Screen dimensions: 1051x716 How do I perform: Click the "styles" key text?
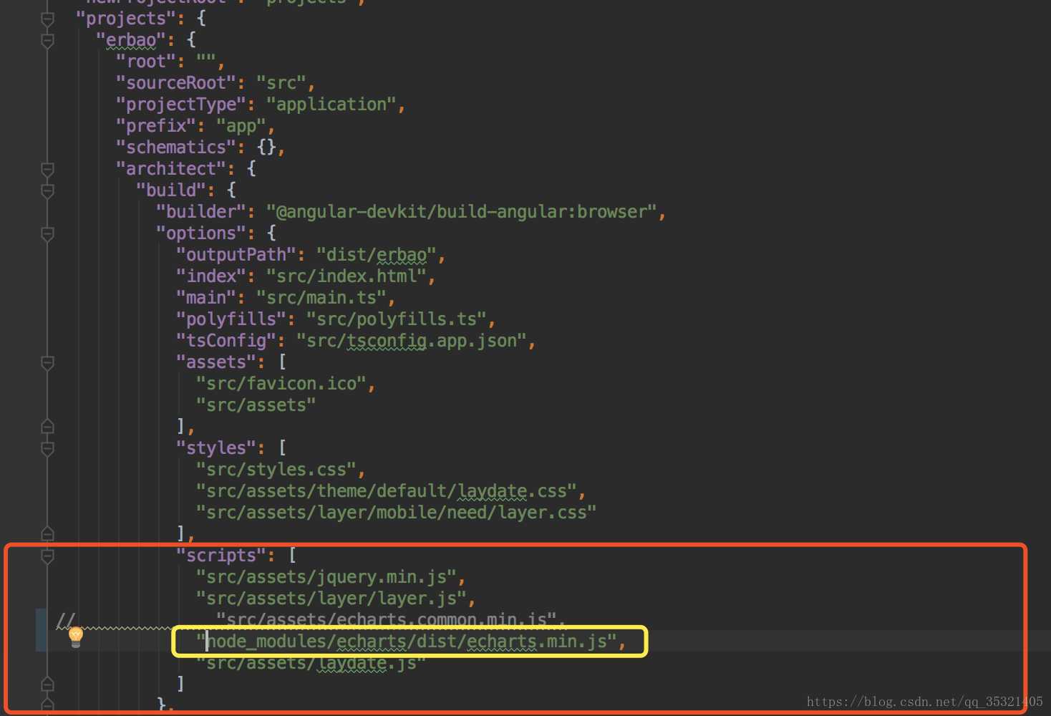pyautogui.click(x=215, y=448)
